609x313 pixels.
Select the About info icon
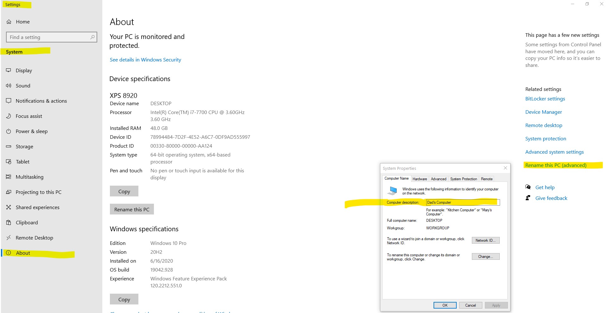[x=9, y=253]
